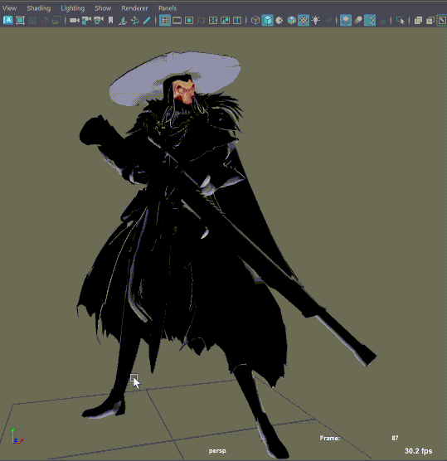Viewport: 447px width, 461px height.
Task: Toggle the viewport Grid display
Action: click(x=165, y=20)
